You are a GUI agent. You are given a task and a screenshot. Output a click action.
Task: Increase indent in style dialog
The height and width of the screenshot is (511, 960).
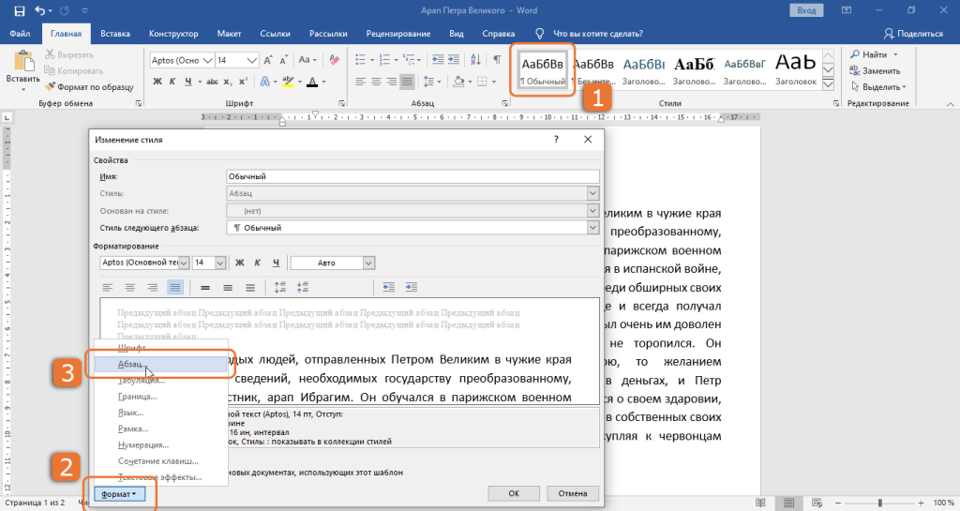tap(412, 287)
